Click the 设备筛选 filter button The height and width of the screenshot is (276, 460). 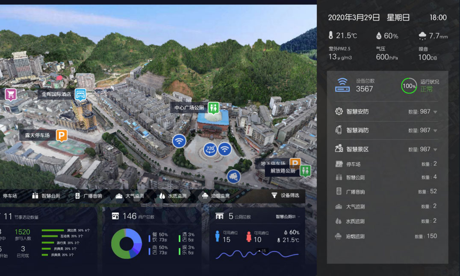286,195
